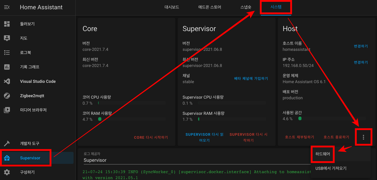Click the Host card heading
The height and width of the screenshot is (180, 377).
click(290, 29)
